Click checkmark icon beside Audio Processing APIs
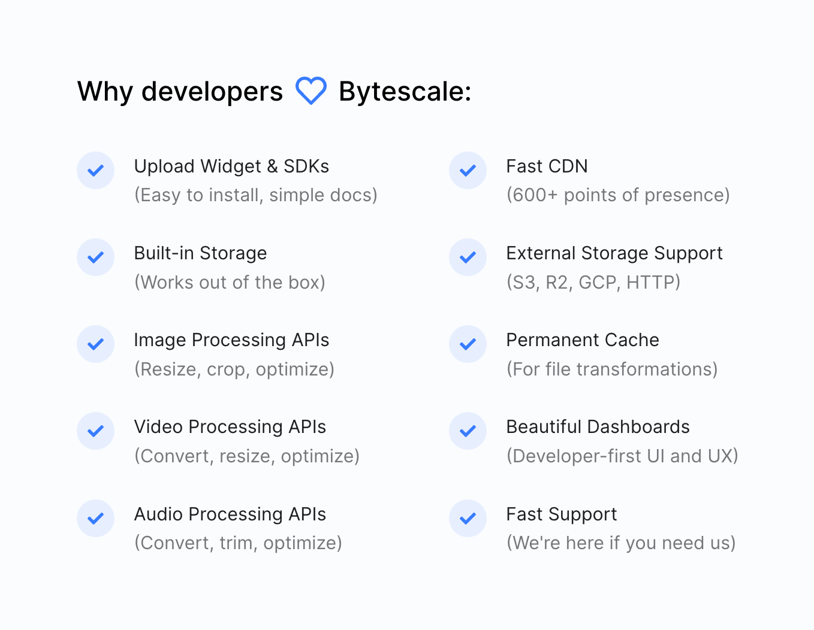 (96, 519)
